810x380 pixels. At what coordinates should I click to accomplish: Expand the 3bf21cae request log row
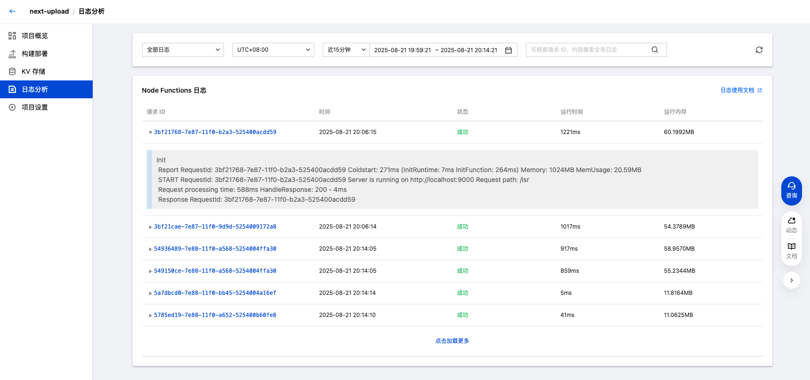pos(151,227)
